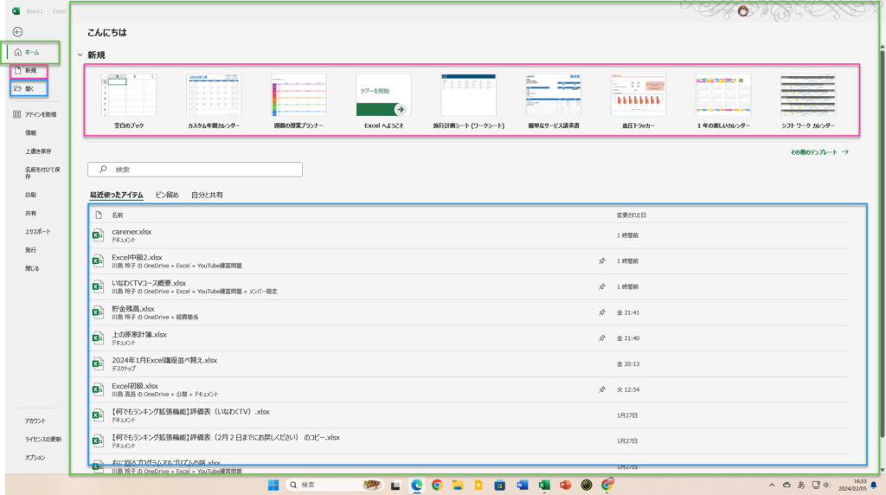
Task: Click オプション in the left sidebar
Action: tap(35, 457)
